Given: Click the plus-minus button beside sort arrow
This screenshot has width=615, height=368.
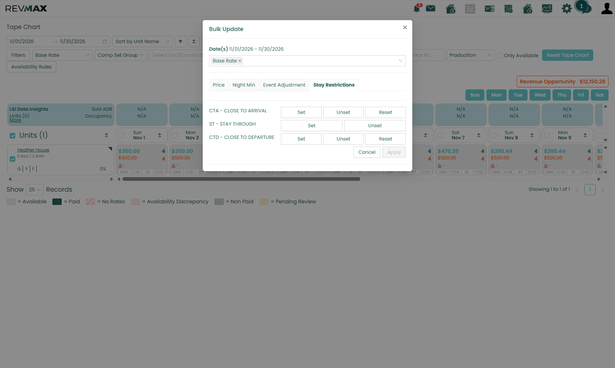Looking at the screenshot, I should click(194, 41).
